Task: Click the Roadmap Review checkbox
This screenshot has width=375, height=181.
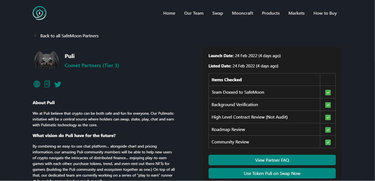Action: point(328,130)
